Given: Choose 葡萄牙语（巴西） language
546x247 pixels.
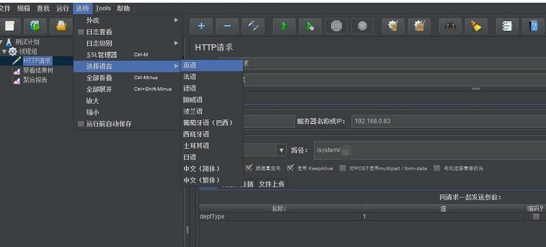Looking at the screenshot, I should point(212,123).
